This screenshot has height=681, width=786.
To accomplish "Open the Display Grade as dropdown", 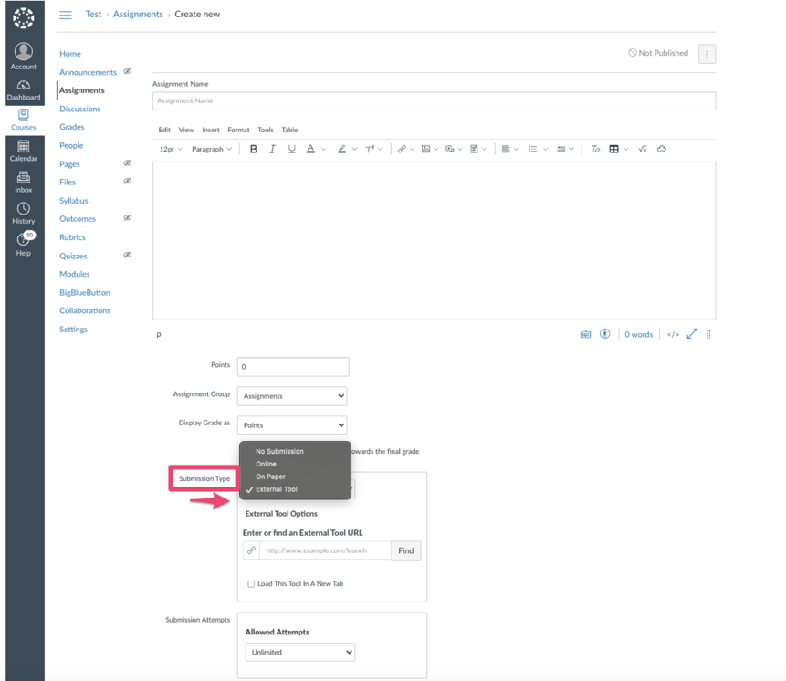I will click(x=292, y=424).
